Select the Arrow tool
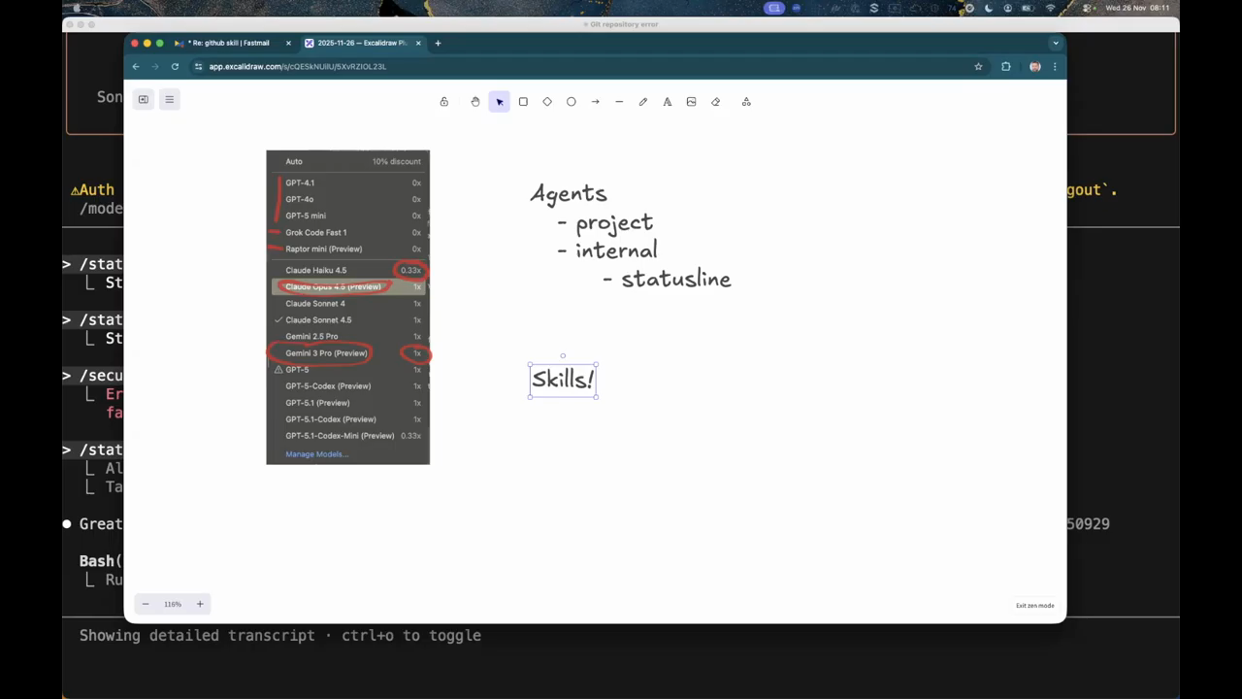The width and height of the screenshot is (1242, 699). (x=595, y=102)
